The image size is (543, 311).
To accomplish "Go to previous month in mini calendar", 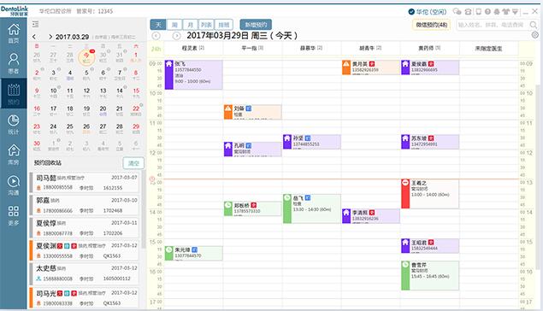I will click(34, 37).
